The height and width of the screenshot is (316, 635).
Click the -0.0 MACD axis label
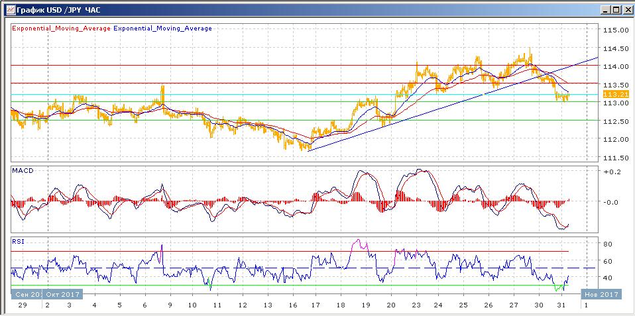[610, 202]
